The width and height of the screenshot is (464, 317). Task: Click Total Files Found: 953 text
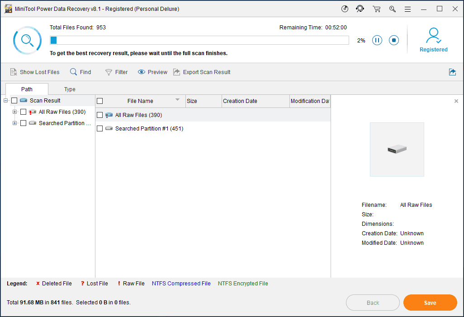[x=77, y=28]
